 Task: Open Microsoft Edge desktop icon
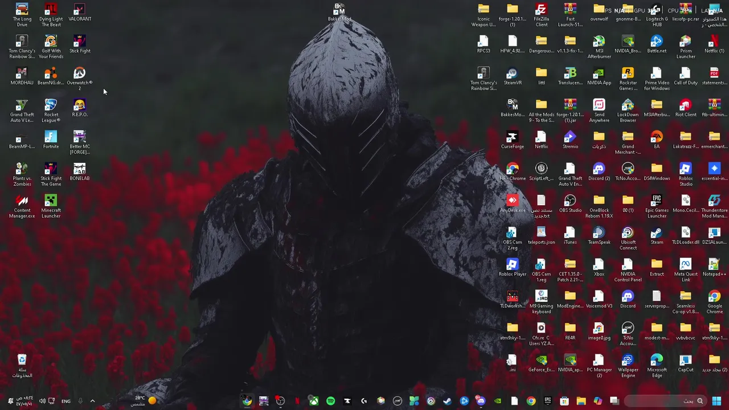click(657, 366)
